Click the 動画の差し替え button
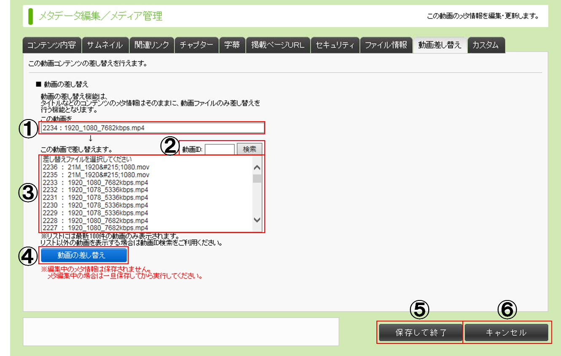This screenshot has height=356, width=561. [84, 255]
